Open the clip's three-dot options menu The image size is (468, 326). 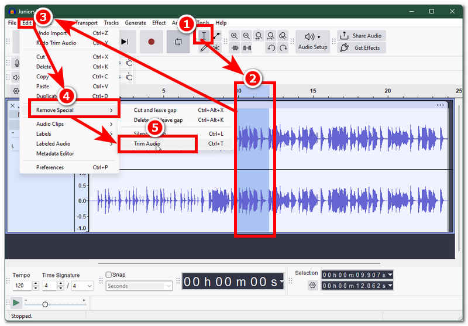coord(440,105)
